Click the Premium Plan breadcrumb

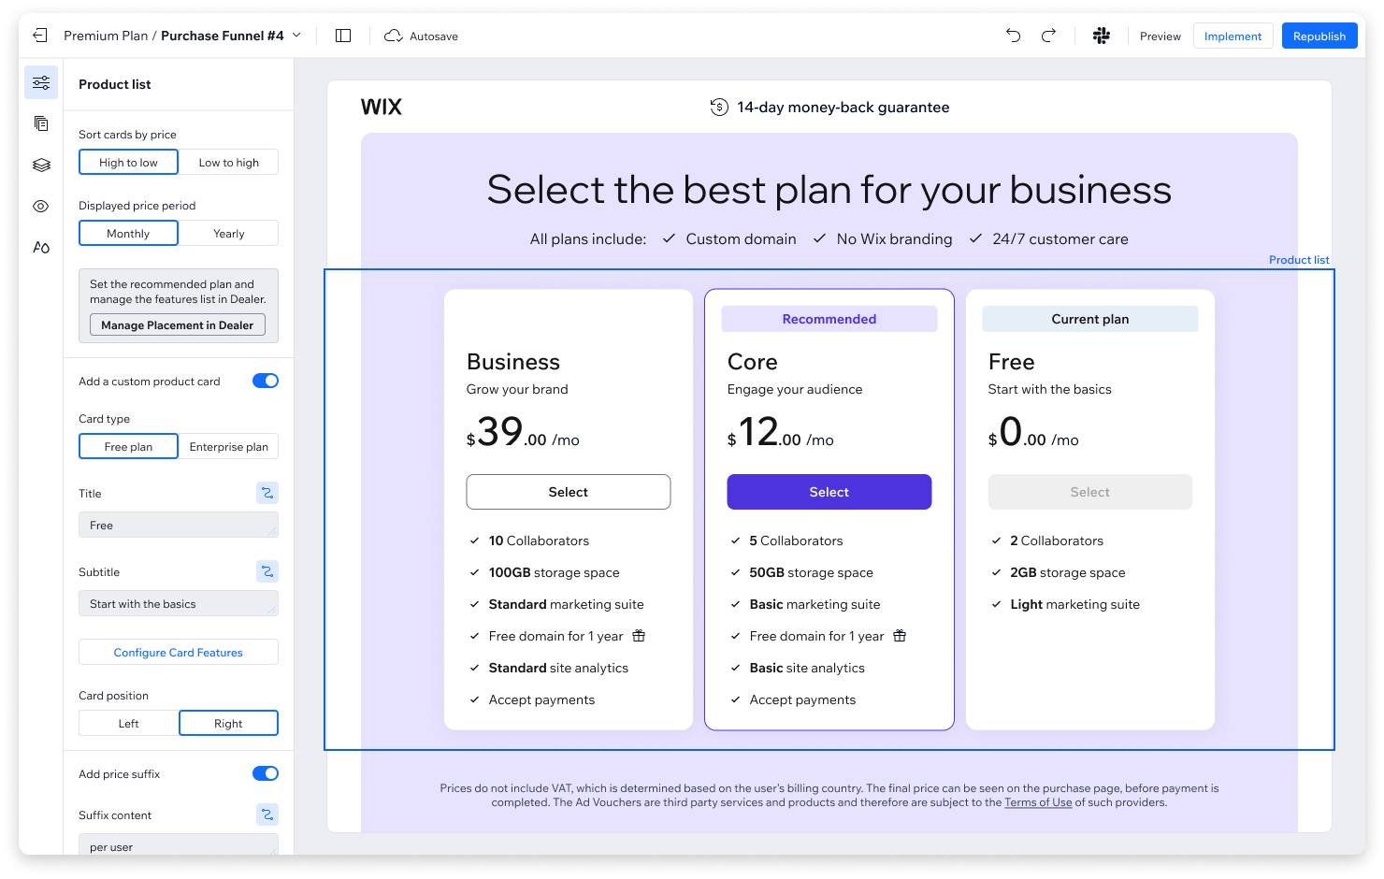[106, 36]
